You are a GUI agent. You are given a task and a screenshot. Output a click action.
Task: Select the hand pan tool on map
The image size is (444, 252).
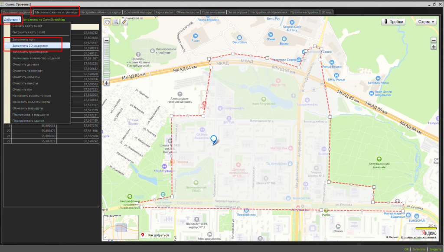click(108, 22)
